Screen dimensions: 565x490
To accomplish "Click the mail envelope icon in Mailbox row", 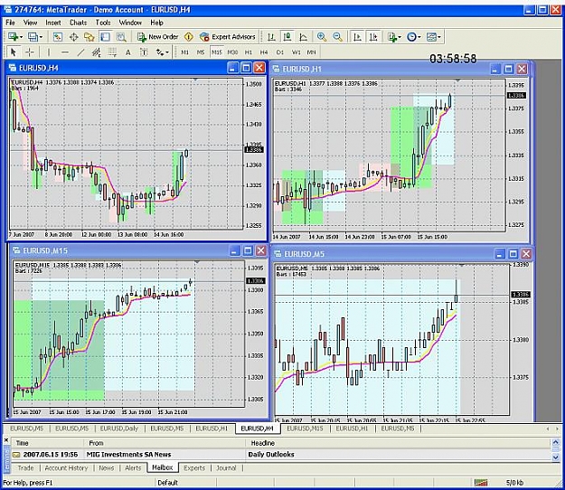I will click(16, 455).
